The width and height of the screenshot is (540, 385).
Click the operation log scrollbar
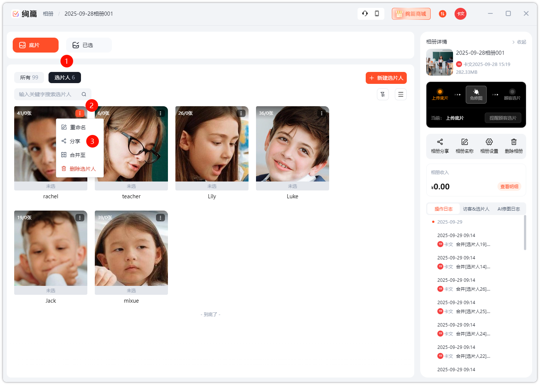tap(525, 233)
